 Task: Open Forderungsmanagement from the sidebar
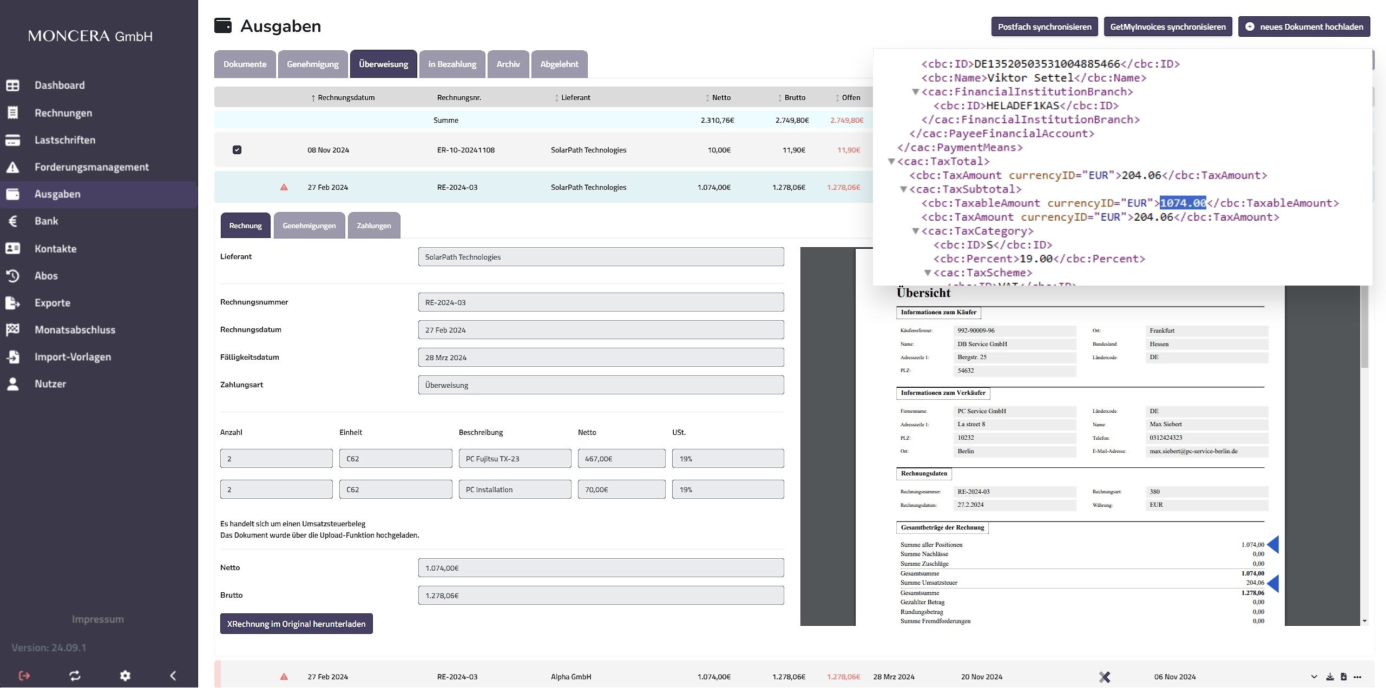(91, 167)
